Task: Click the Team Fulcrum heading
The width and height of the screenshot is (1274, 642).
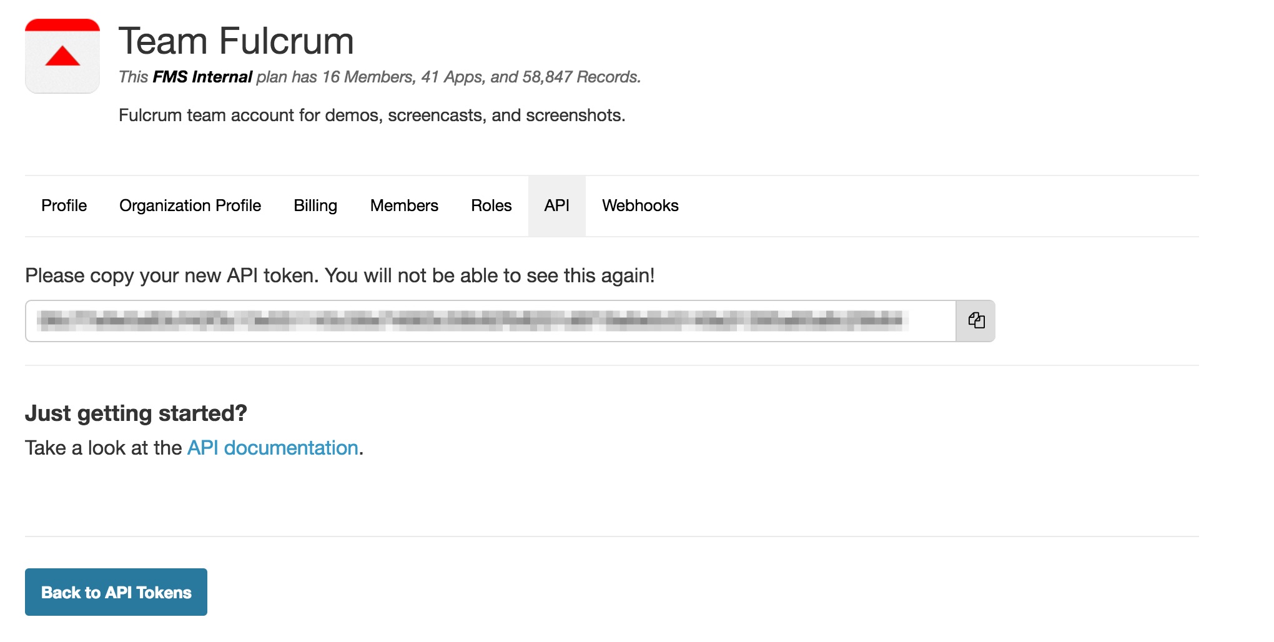Action: 236,41
